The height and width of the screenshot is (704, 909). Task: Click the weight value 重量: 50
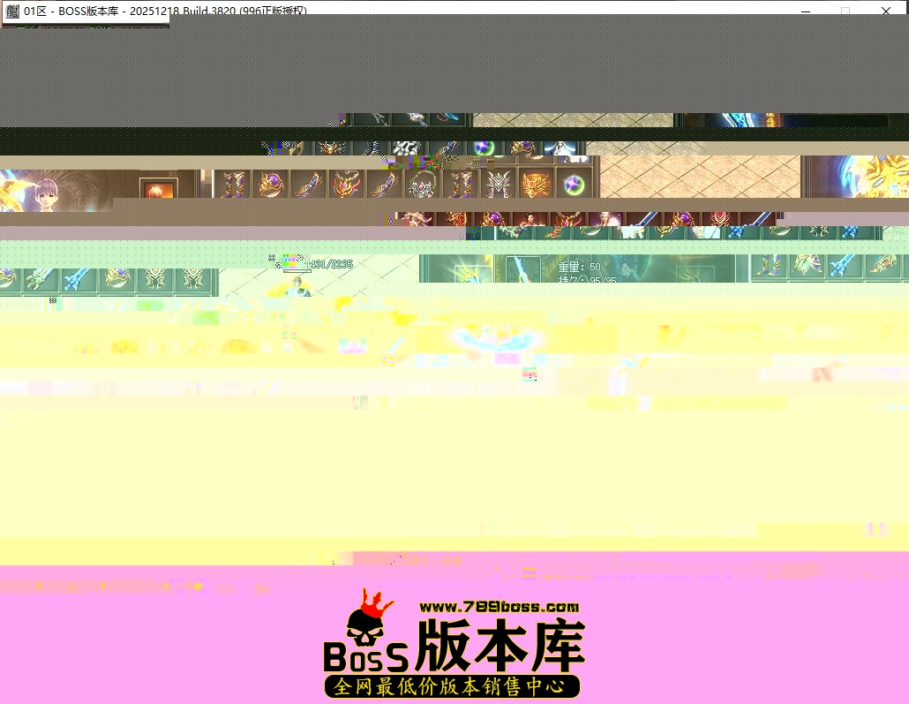click(579, 267)
